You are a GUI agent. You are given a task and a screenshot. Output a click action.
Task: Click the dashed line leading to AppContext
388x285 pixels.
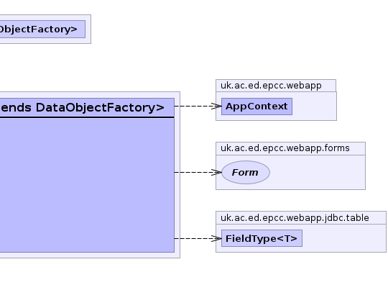(x=193, y=107)
